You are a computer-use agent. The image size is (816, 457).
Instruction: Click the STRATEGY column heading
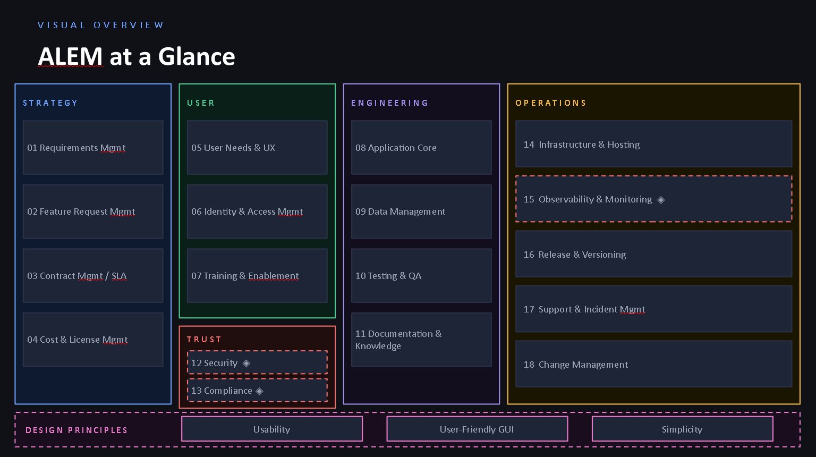(x=50, y=103)
